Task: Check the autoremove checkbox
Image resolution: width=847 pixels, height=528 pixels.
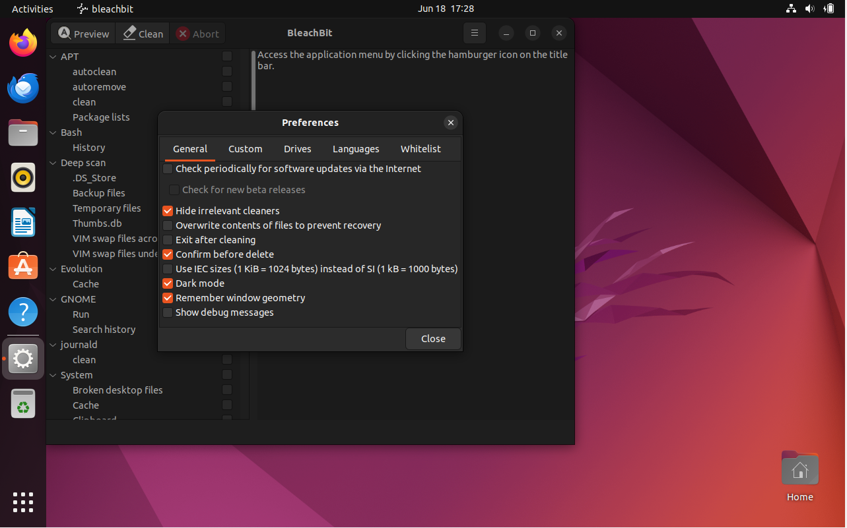Action: 227,87
